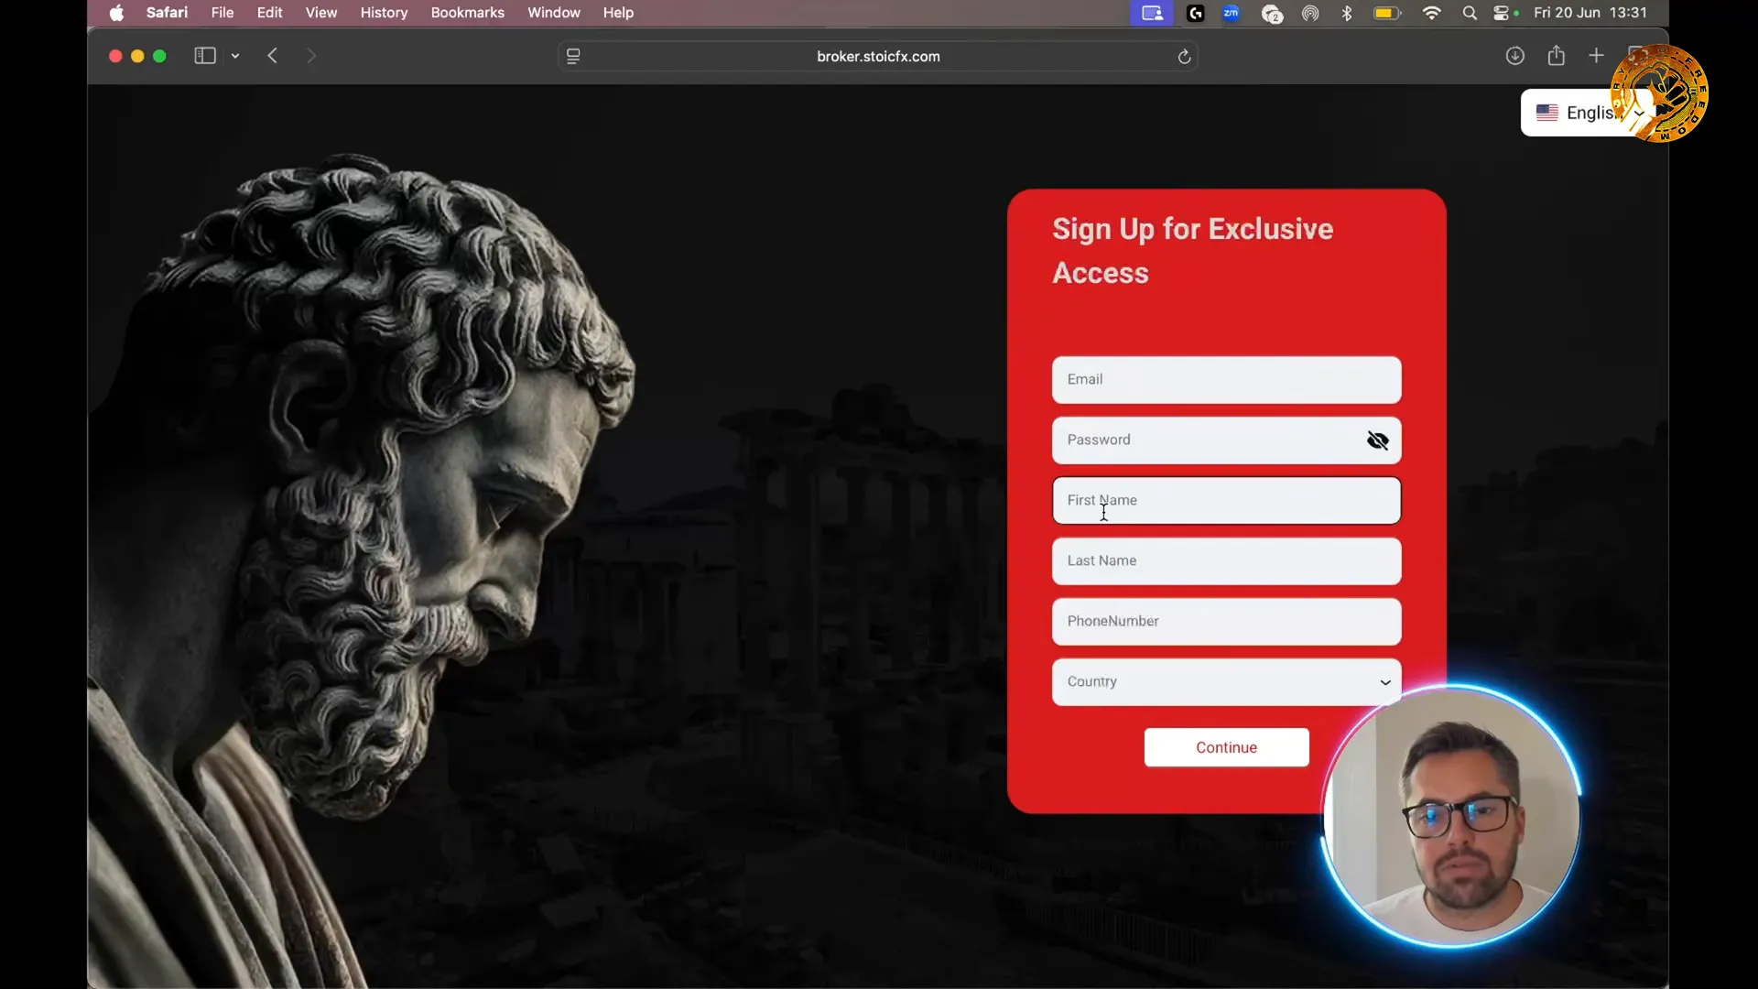Toggle password visibility eye icon
The image size is (1758, 989).
[1377, 441]
